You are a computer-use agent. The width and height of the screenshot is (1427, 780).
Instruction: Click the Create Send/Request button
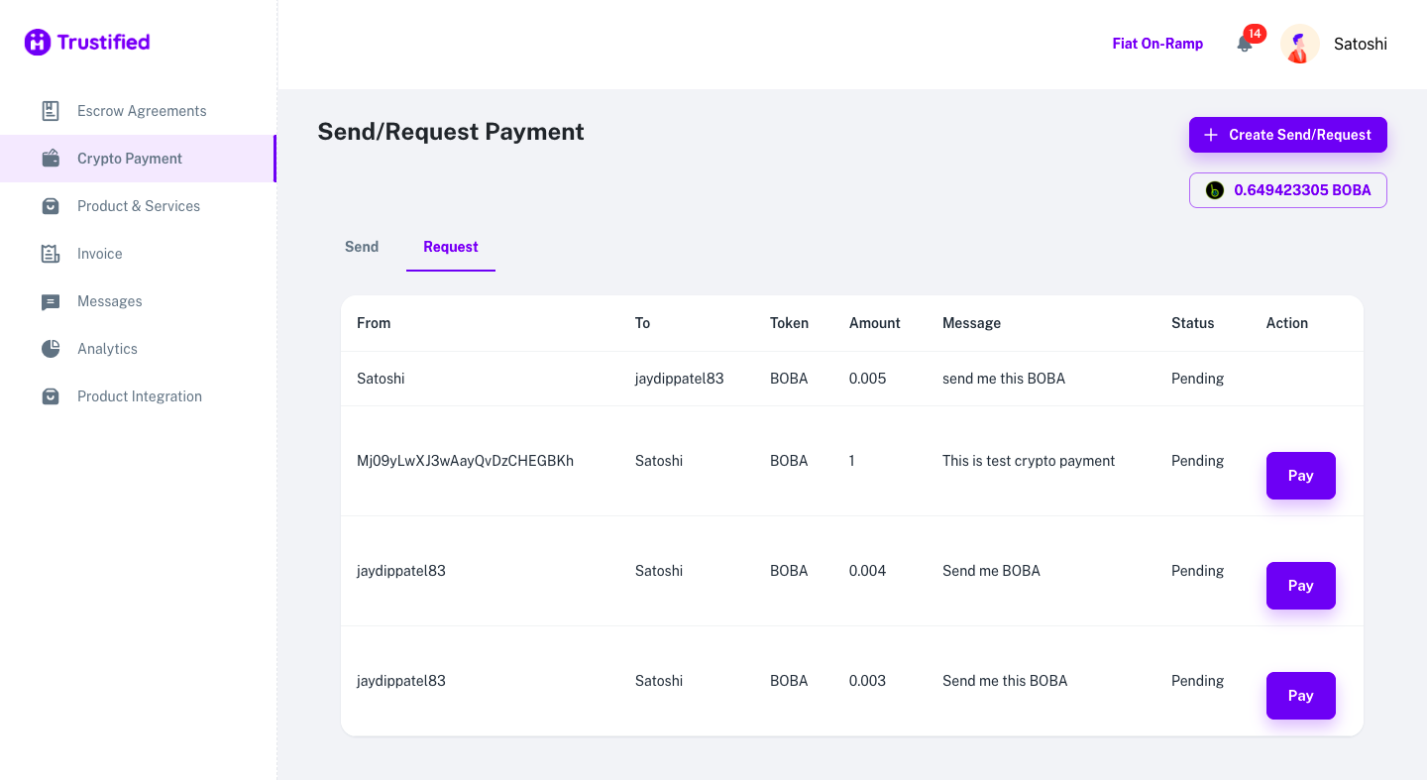(1287, 135)
